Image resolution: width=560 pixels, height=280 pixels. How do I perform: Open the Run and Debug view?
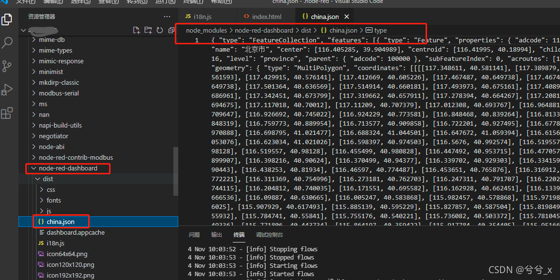coord(7,90)
